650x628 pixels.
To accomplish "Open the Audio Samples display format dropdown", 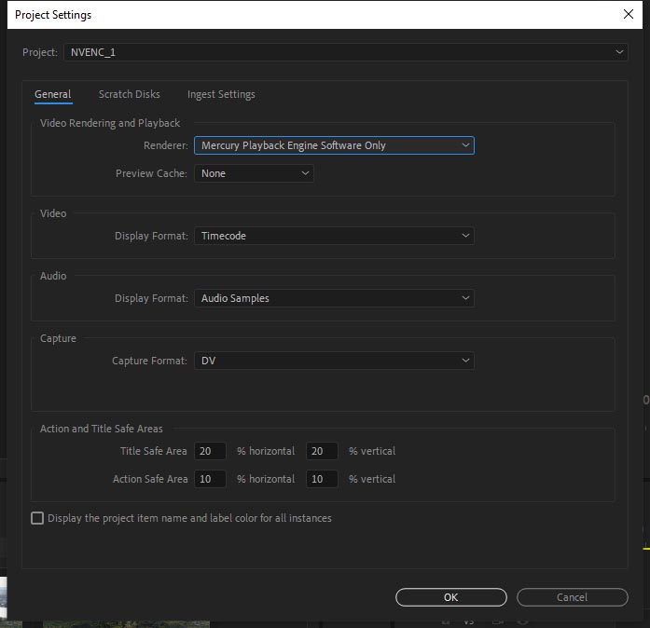I will [333, 298].
